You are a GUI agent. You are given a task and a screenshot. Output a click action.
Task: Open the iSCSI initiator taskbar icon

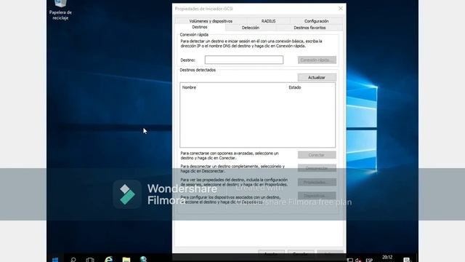pyautogui.click(x=144, y=259)
